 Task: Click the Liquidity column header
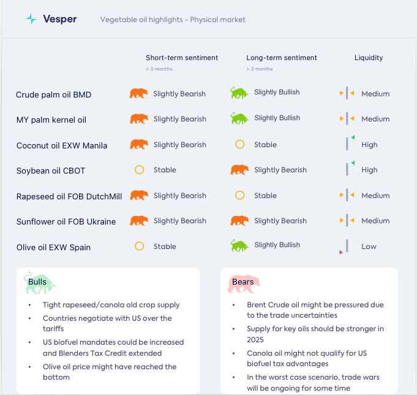click(x=369, y=58)
